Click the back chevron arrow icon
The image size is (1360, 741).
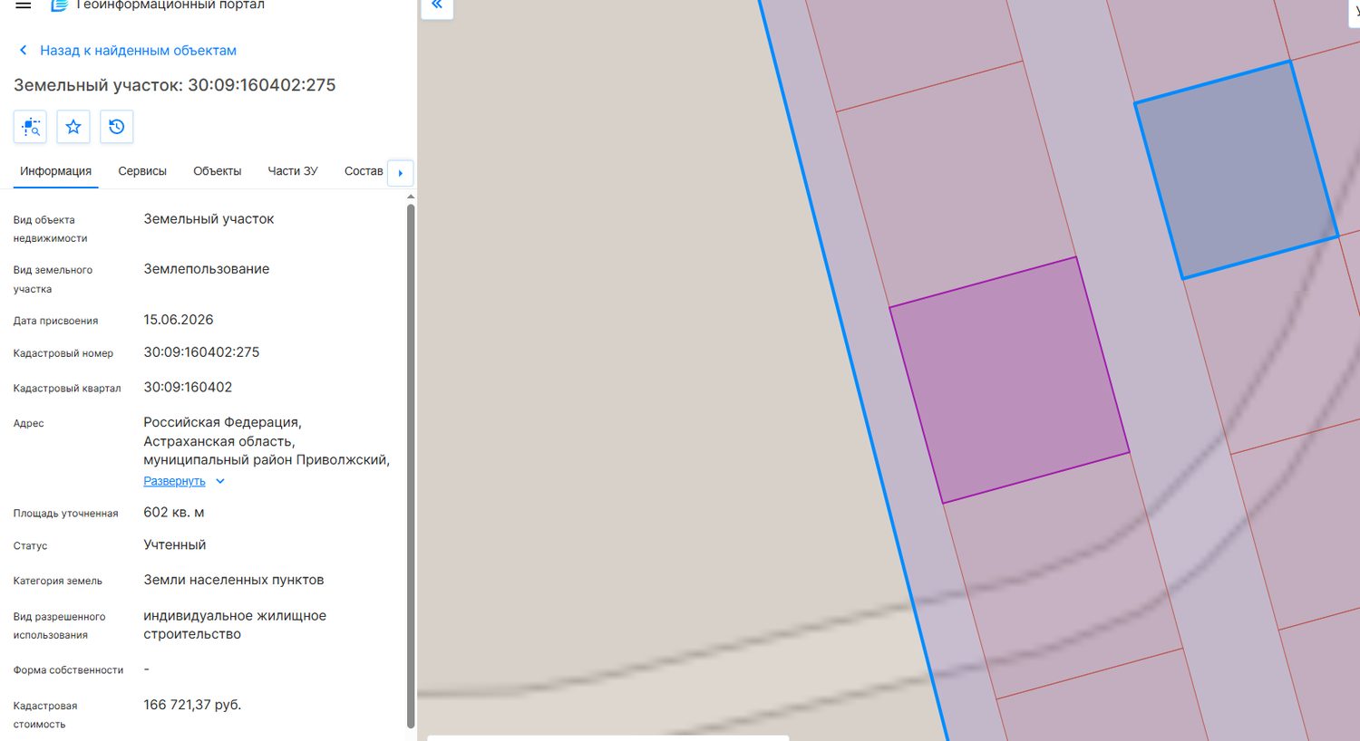coord(23,51)
